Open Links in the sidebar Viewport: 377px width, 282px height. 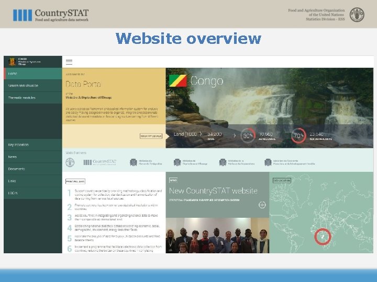[x=33, y=181]
